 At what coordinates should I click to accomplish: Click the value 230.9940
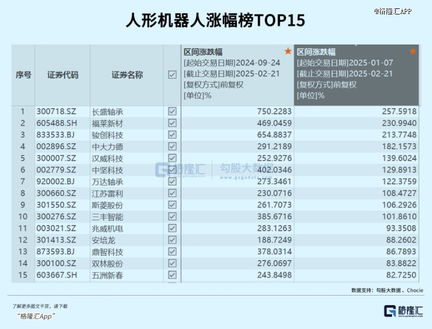[x=399, y=123]
